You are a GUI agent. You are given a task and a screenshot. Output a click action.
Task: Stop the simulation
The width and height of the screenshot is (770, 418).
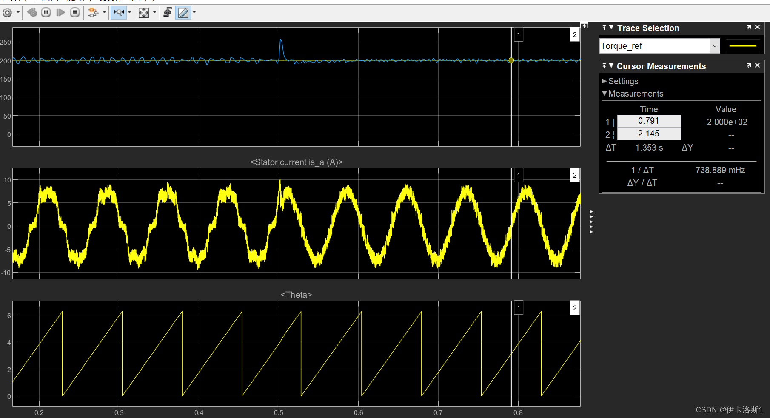pyautogui.click(x=74, y=12)
